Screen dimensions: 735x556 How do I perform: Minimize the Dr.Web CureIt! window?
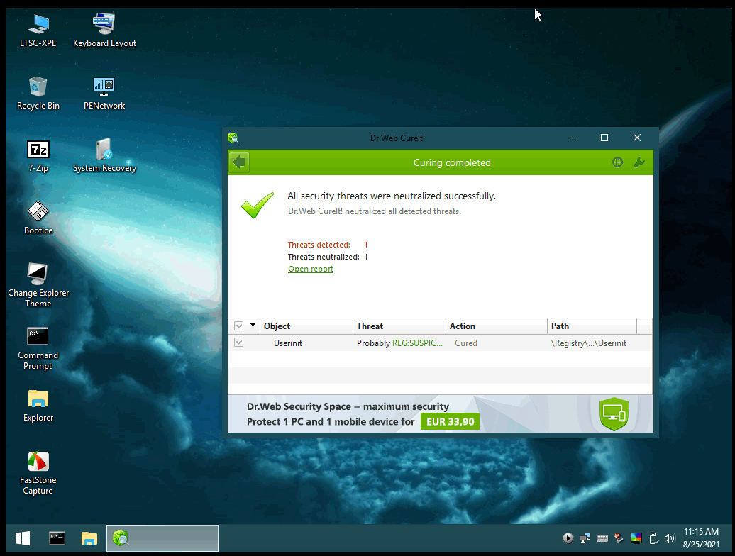click(573, 138)
